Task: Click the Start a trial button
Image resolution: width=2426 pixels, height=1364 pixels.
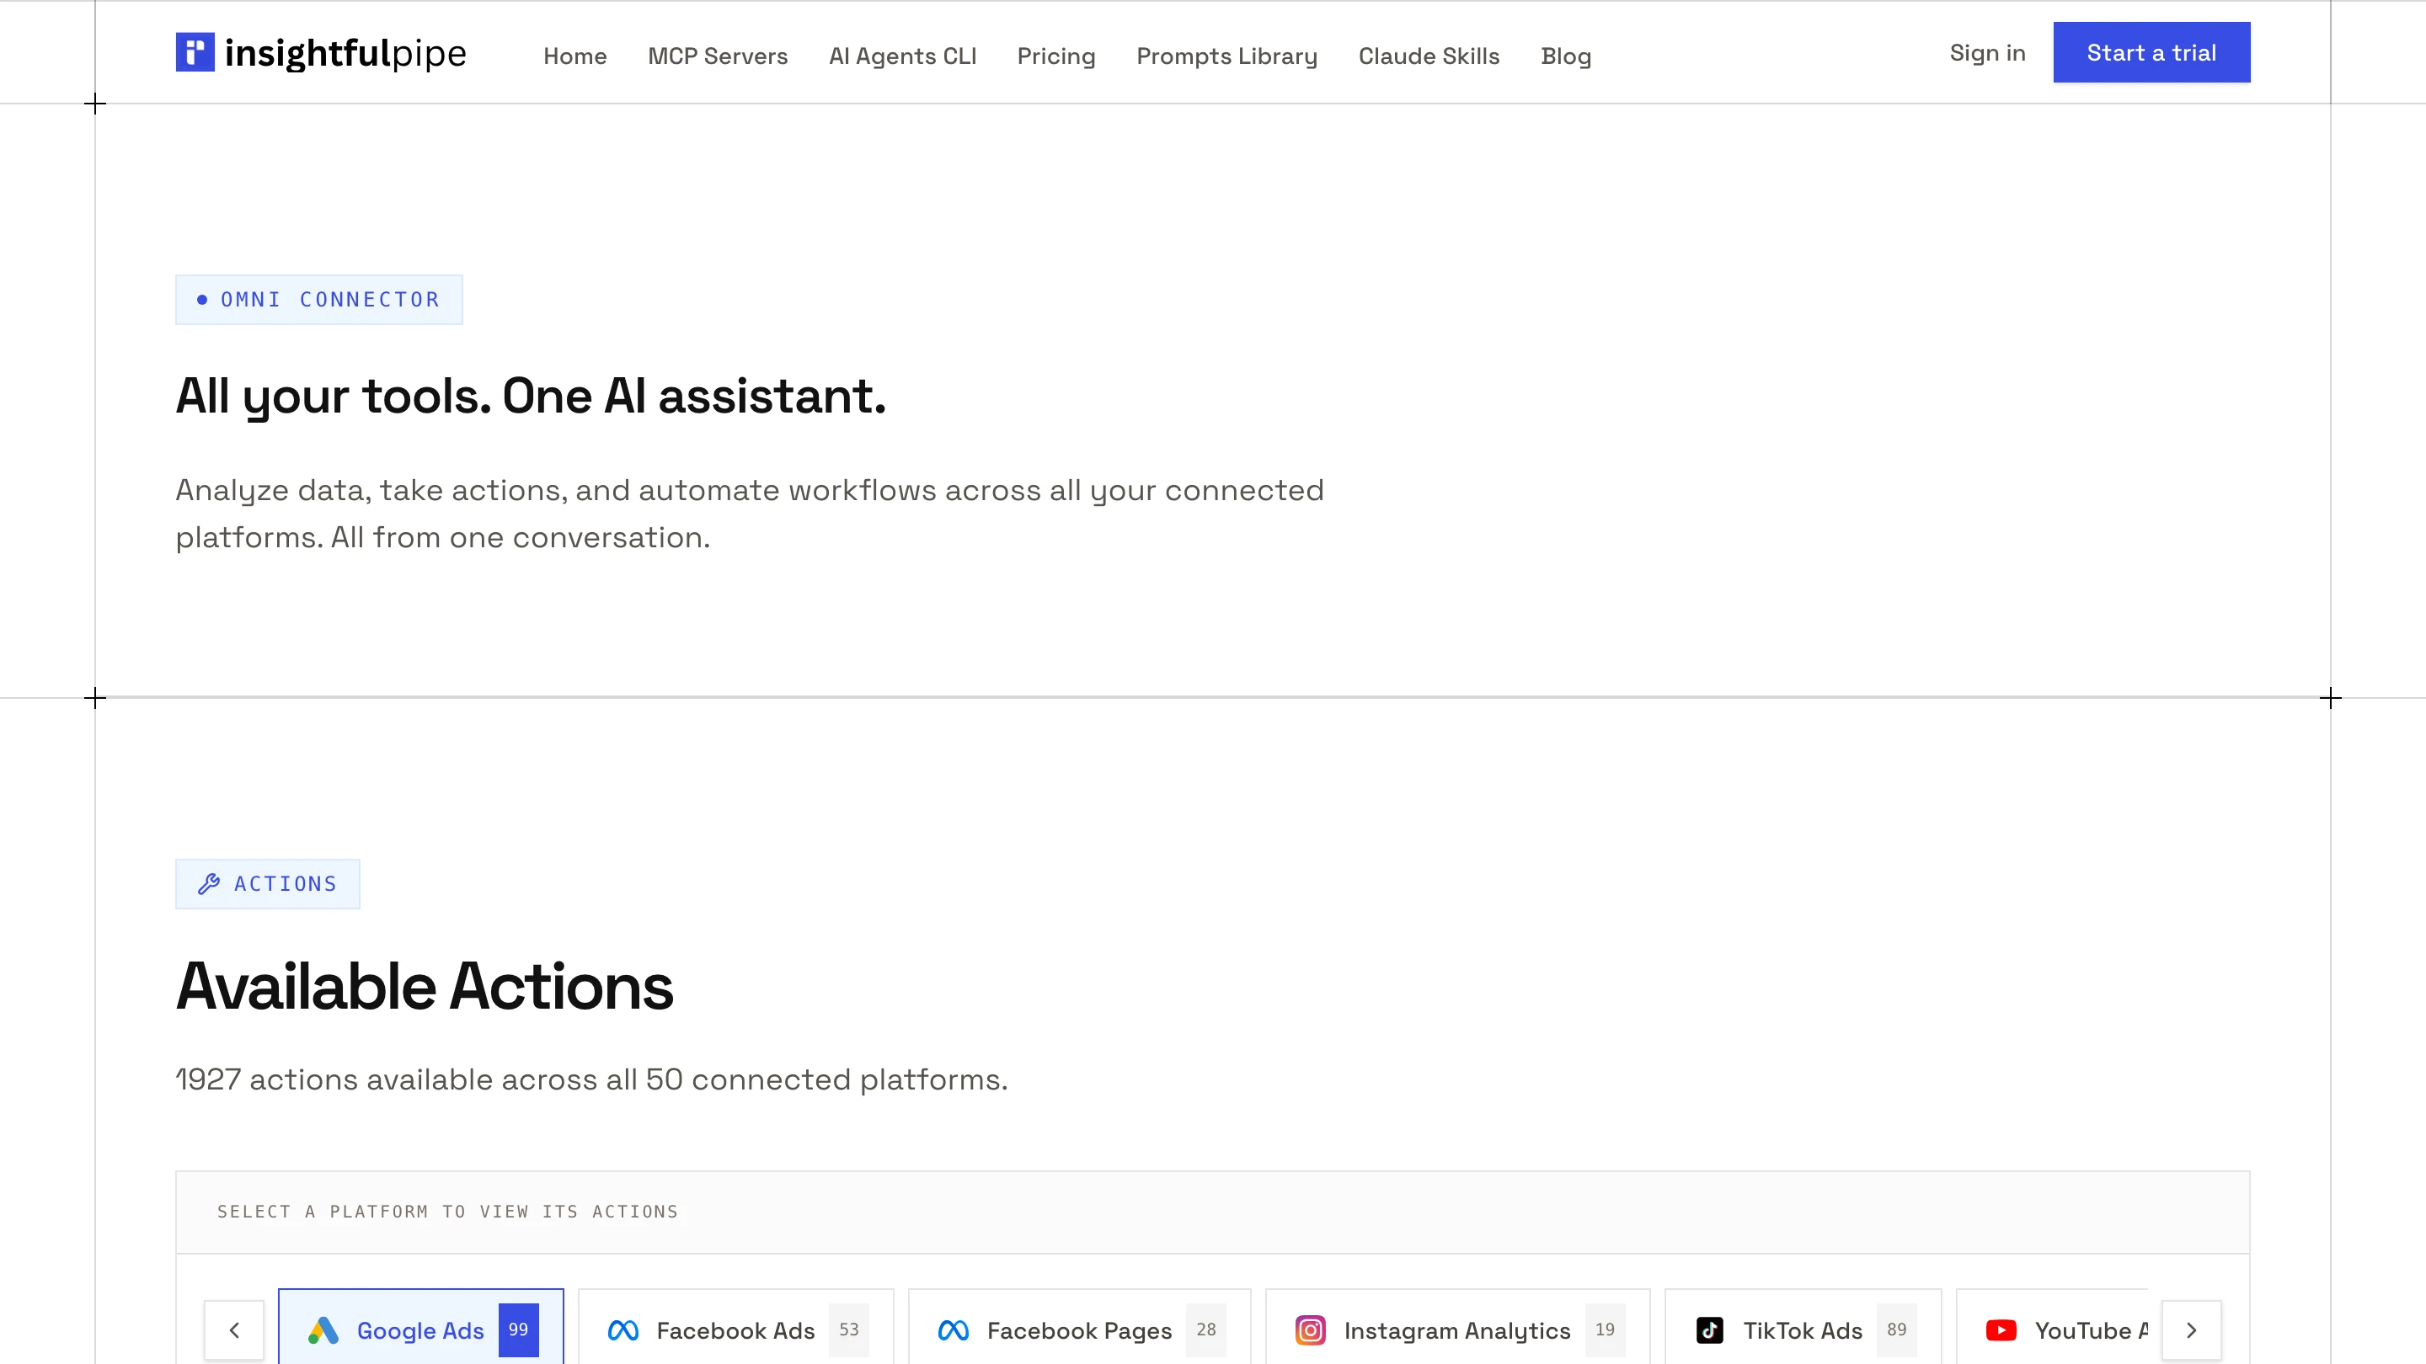Action: [x=2151, y=53]
